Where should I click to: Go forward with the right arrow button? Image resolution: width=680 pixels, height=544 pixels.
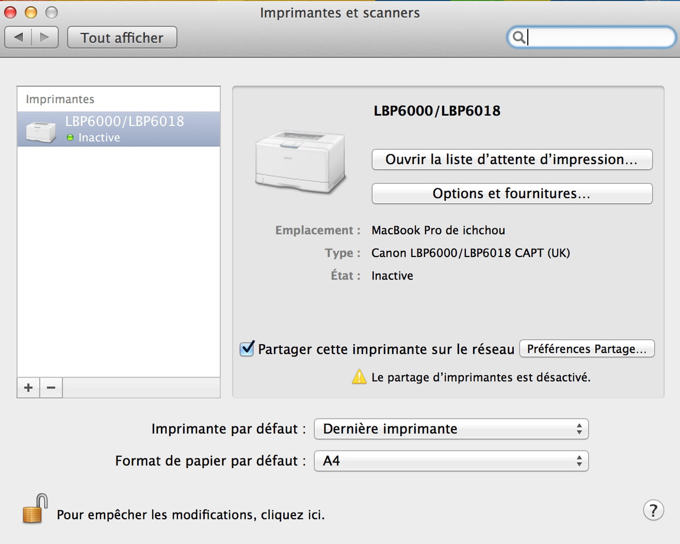pyautogui.click(x=45, y=37)
